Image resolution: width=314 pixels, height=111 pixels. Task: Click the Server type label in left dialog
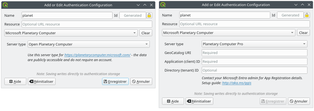[16, 44]
